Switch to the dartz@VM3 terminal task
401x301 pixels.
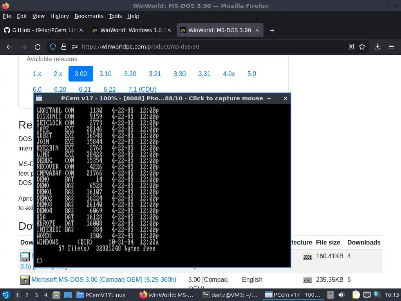(230, 295)
